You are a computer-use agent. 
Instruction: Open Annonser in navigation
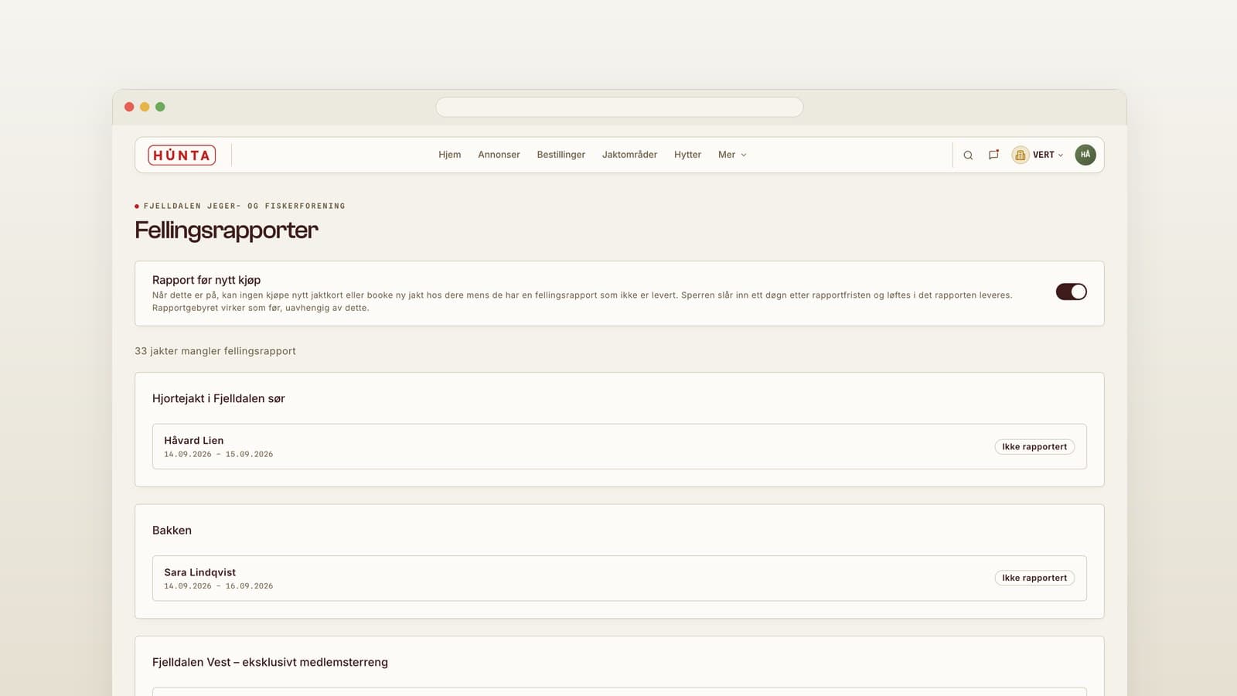click(499, 155)
